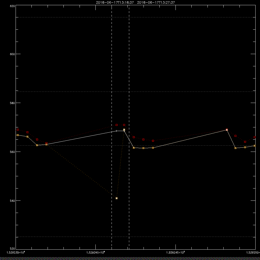The width and height of the screenshot is (260, 260).
Task: Click the 2018-06-17T13:27:37 end timestamp in title
Action: [x=156, y=3]
